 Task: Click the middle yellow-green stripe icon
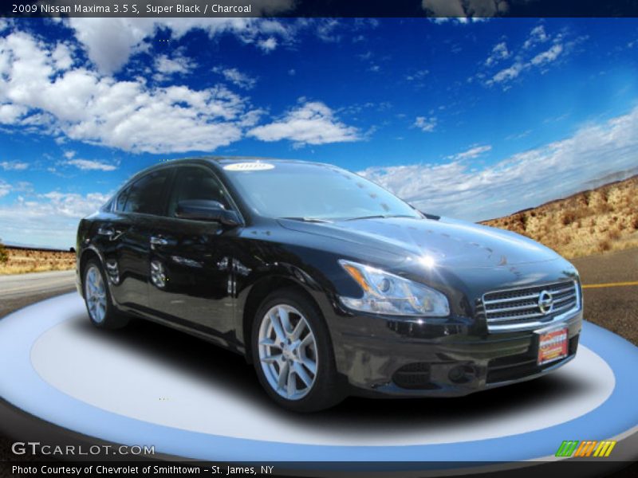point(588,449)
